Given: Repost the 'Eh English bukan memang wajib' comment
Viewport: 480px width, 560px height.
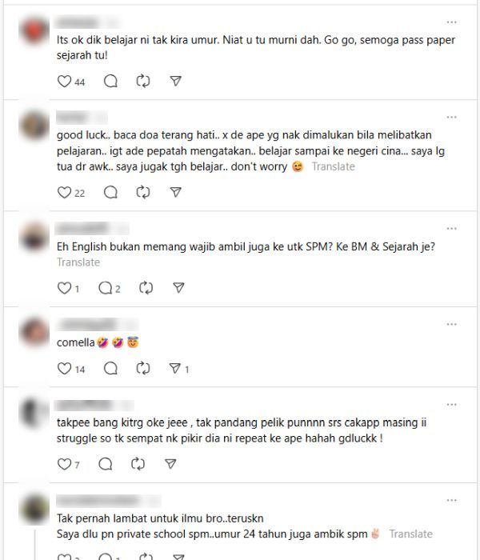Looking at the screenshot, I should (x=146, y=288).
